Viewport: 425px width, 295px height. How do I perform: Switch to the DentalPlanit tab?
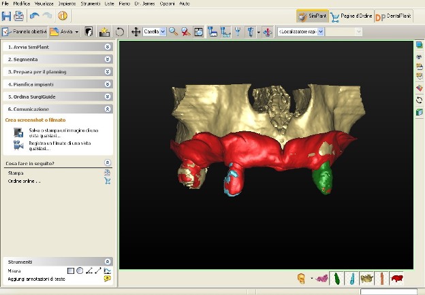394,16
